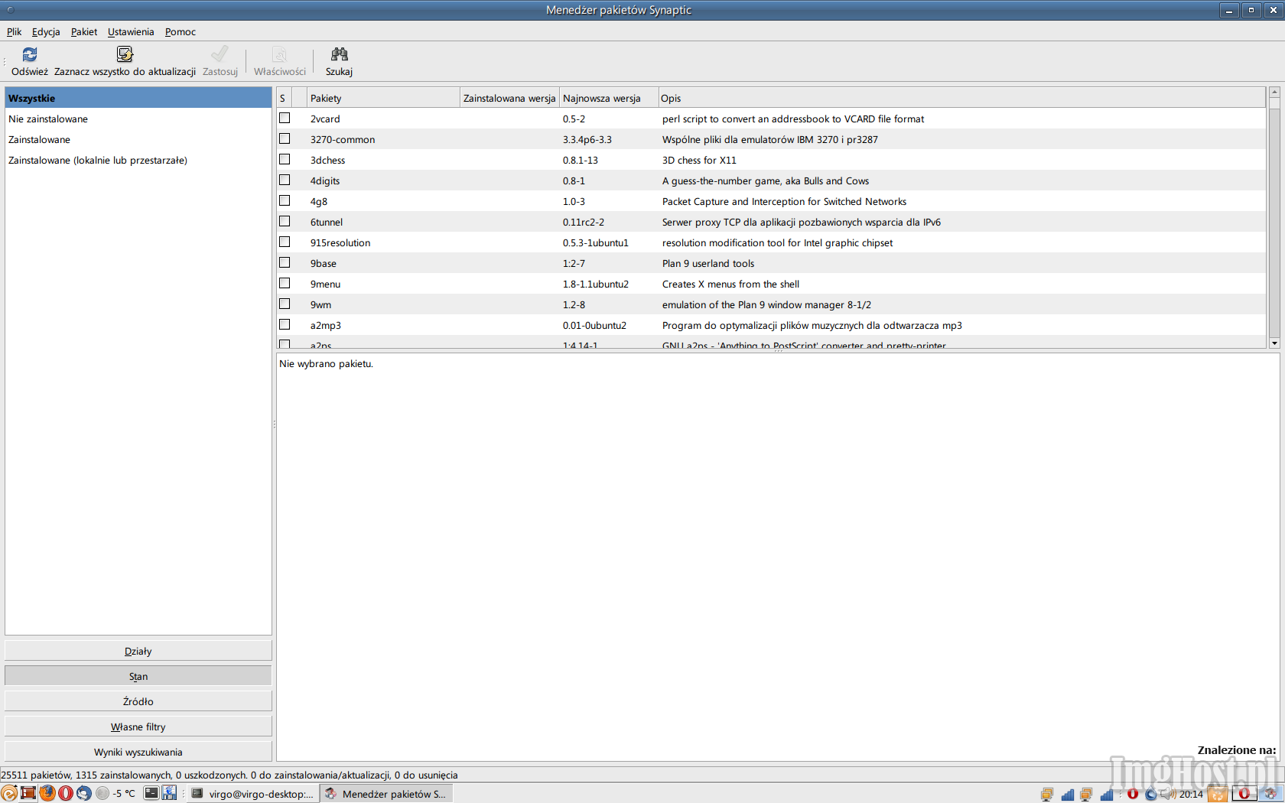
Task: Select the Zainstalowane filter entry
Action: coord(138,139)
